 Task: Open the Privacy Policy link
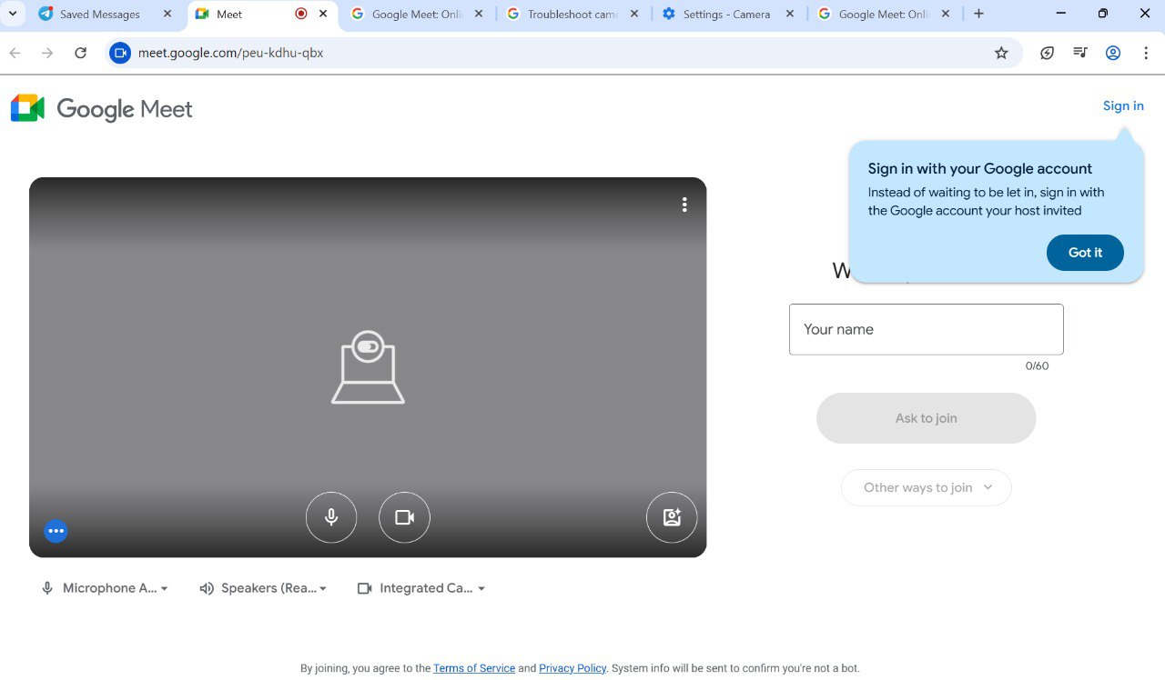coord(572,668)
